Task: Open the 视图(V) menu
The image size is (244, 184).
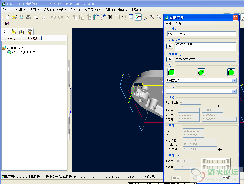Action: coord(35,10)
